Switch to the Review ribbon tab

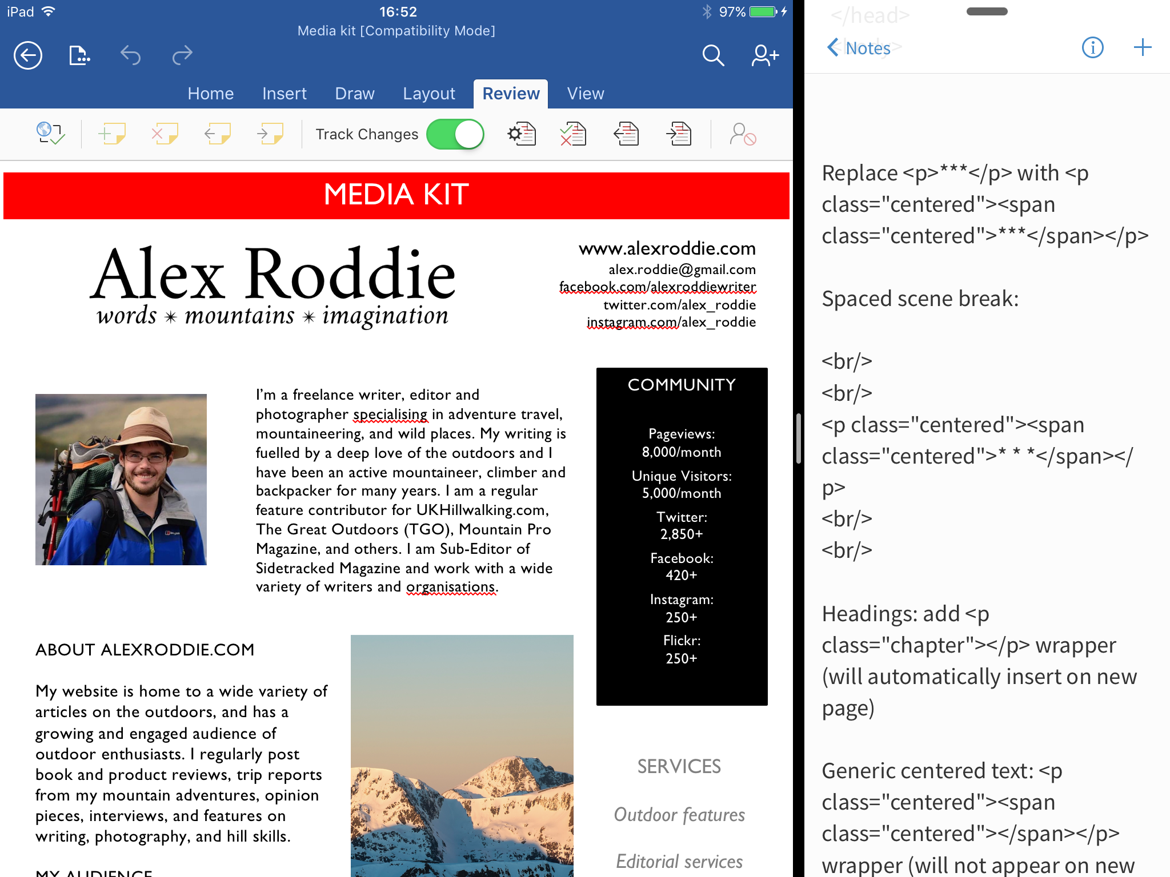510,93
